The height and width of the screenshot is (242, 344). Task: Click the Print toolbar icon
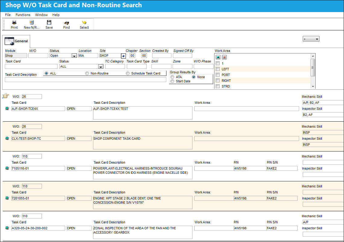click(14, 22)
